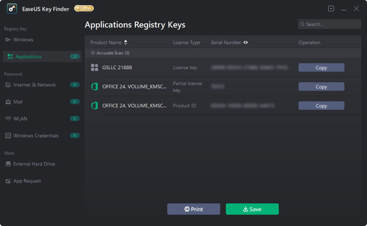
Task: Click blurred serial number of GSLLC 21888
Action: tap(250, 67)
